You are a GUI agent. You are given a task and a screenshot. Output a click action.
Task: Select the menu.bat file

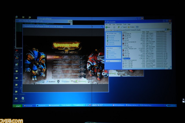tap(126, 54)
